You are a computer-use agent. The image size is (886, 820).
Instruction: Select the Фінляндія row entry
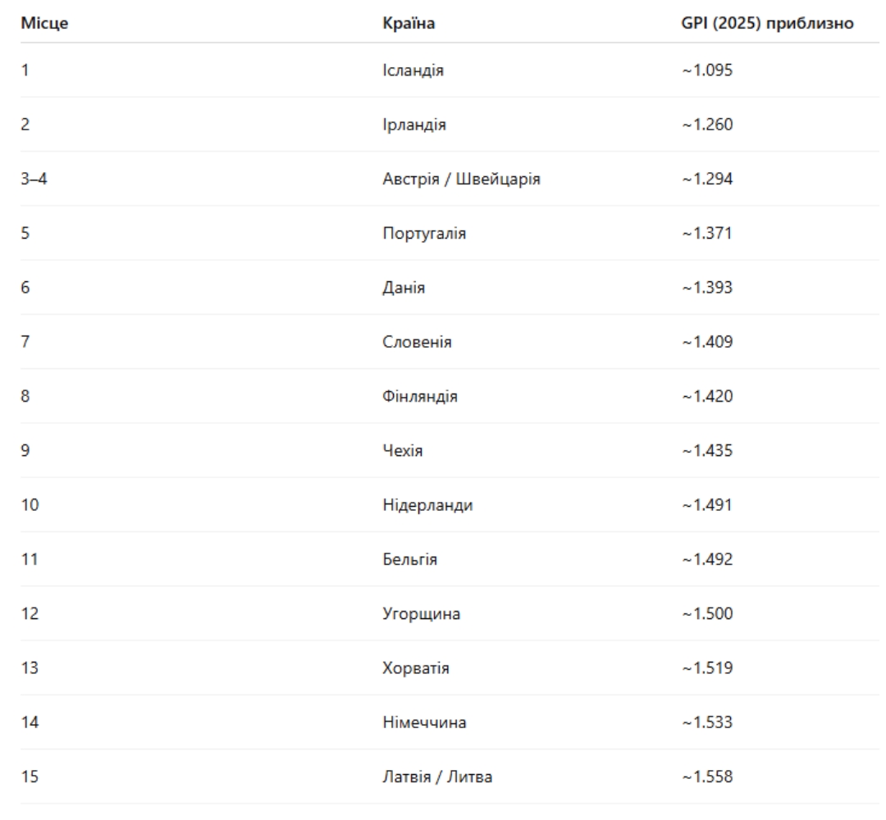coord(420,396)
